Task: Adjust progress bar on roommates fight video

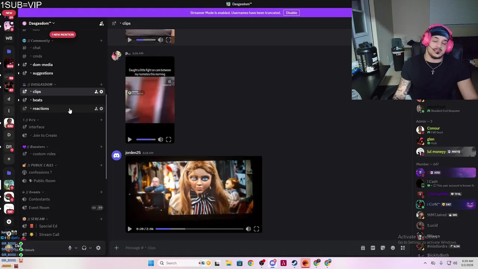Action: coord(146,139)
